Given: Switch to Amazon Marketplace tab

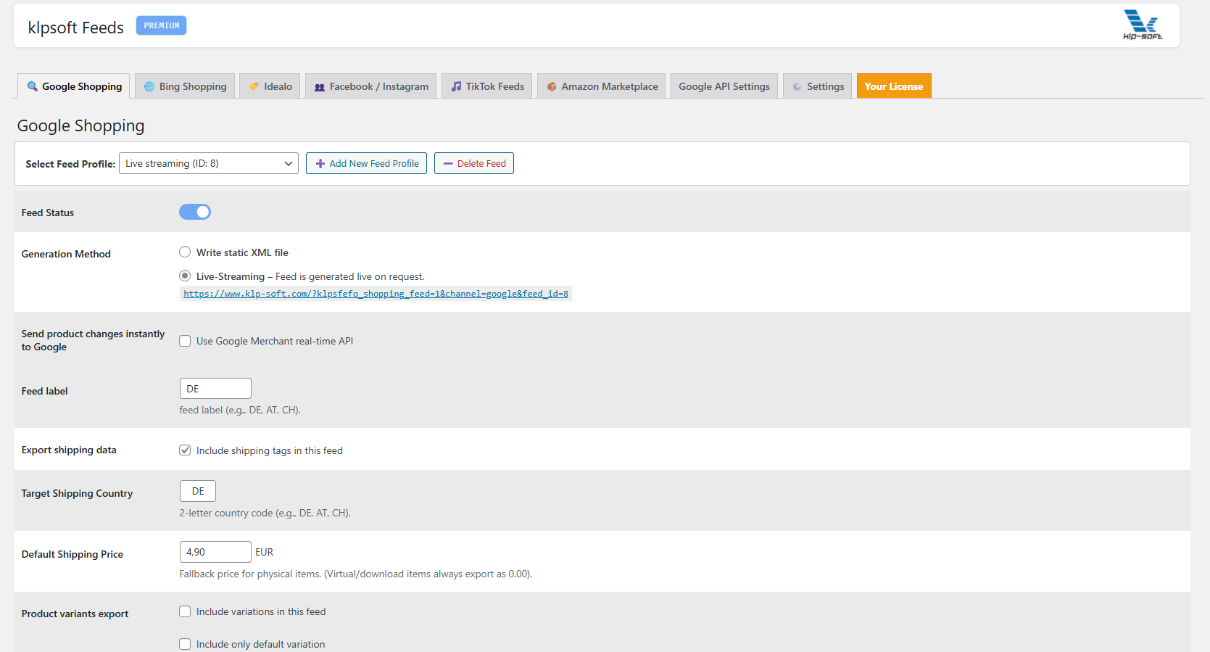Looking at the screenshot, I should (x=602, y=86).
